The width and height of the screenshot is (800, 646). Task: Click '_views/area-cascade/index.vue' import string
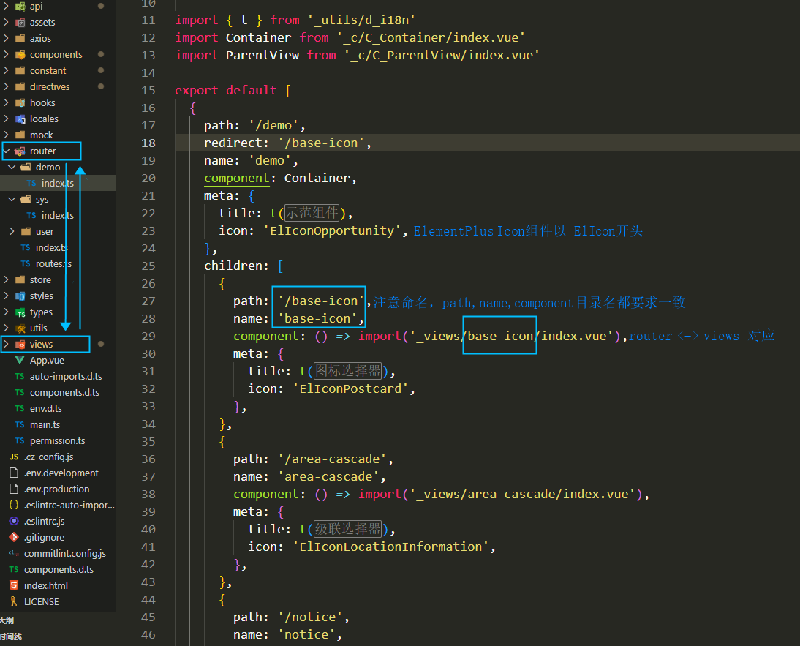(x=522, y=495)
